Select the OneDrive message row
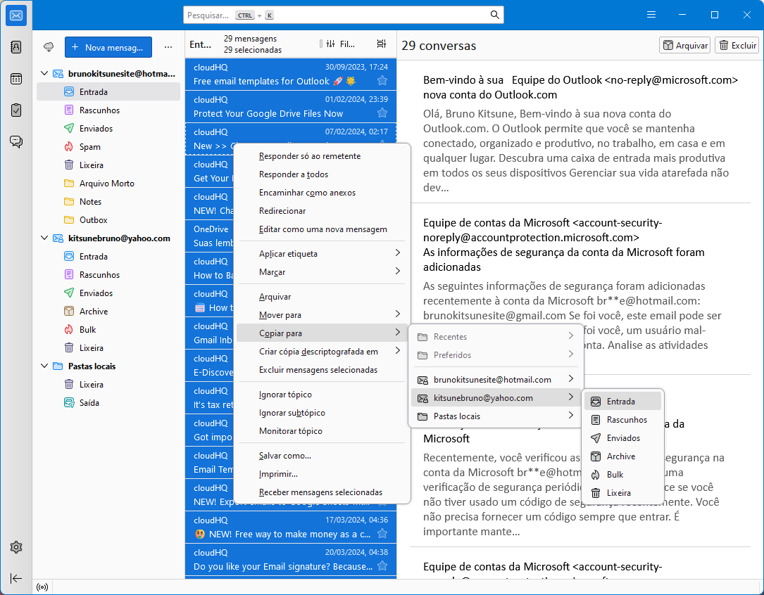This screenshot has width=764, height=595. (x=210, y=236)
